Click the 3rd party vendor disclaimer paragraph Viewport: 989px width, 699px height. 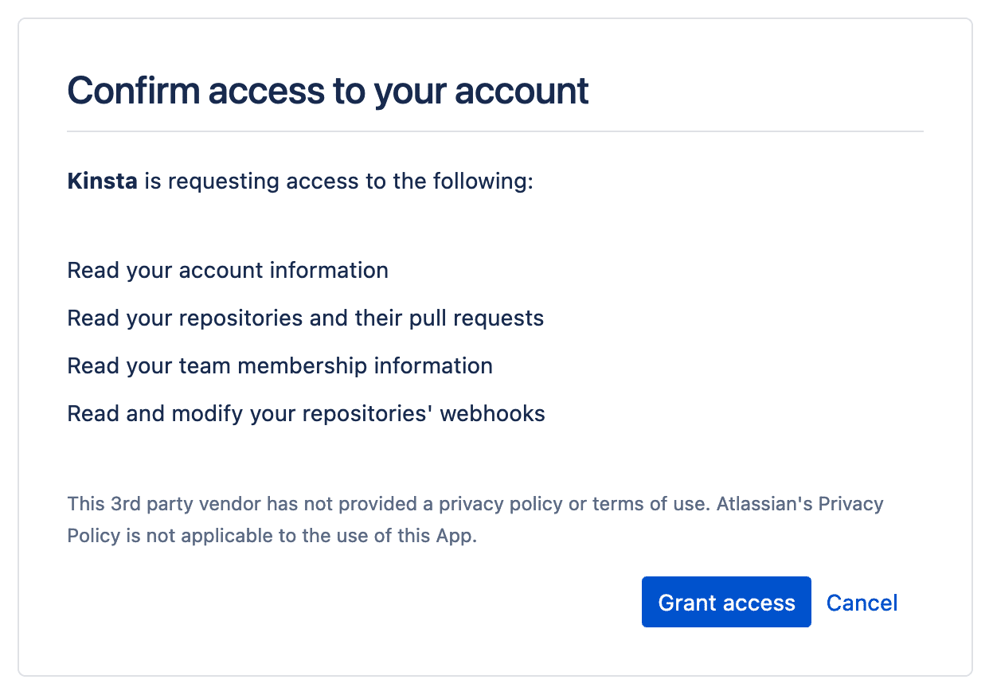(x=475, y=519)
